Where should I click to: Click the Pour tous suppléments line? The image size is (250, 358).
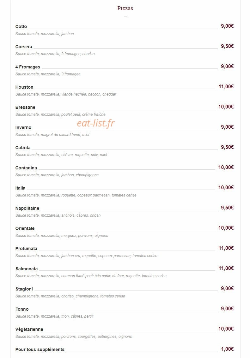[125, 349]
